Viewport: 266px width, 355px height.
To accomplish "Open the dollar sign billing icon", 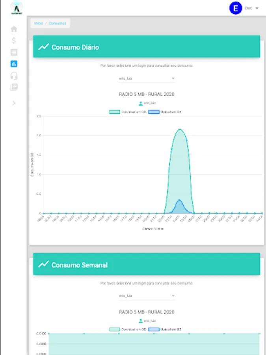I will point(14,41).
